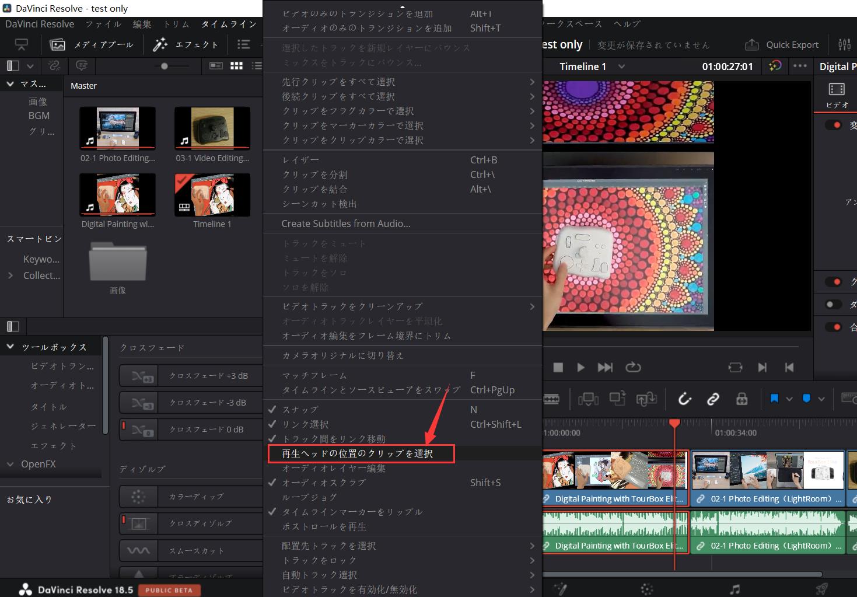Select ジェネレーター in the toolbox
857x597 pixels.
63,426
